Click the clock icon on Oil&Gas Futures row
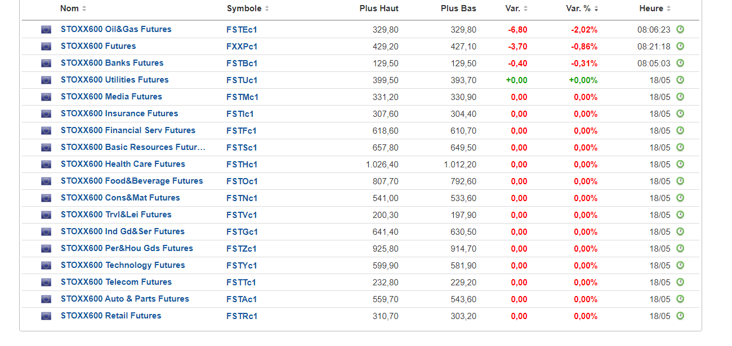Viewport: 732px width, 346px height. coord(680,29)
